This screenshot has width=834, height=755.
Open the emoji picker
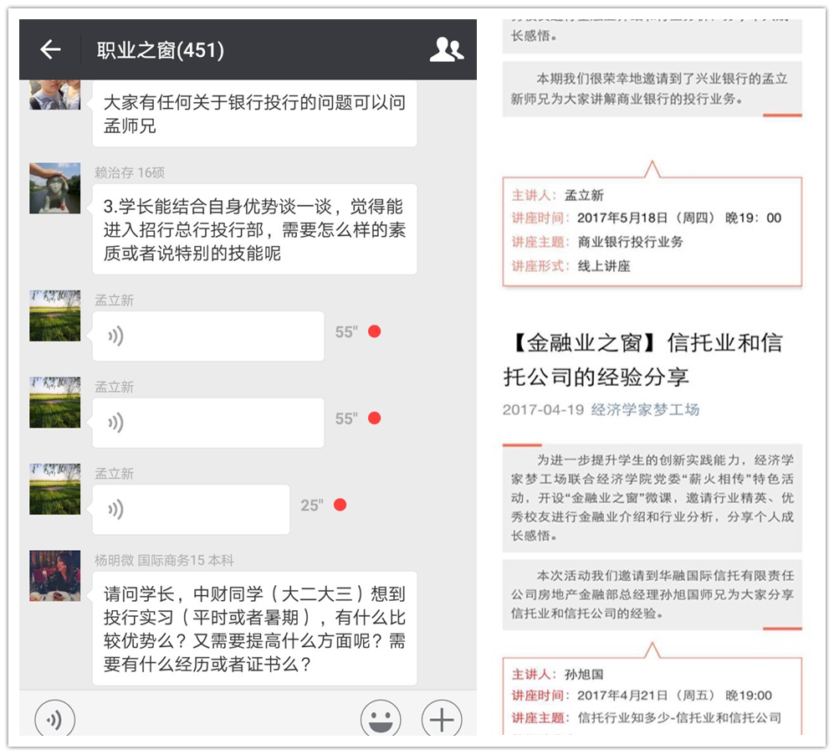[x=381, y=719]
